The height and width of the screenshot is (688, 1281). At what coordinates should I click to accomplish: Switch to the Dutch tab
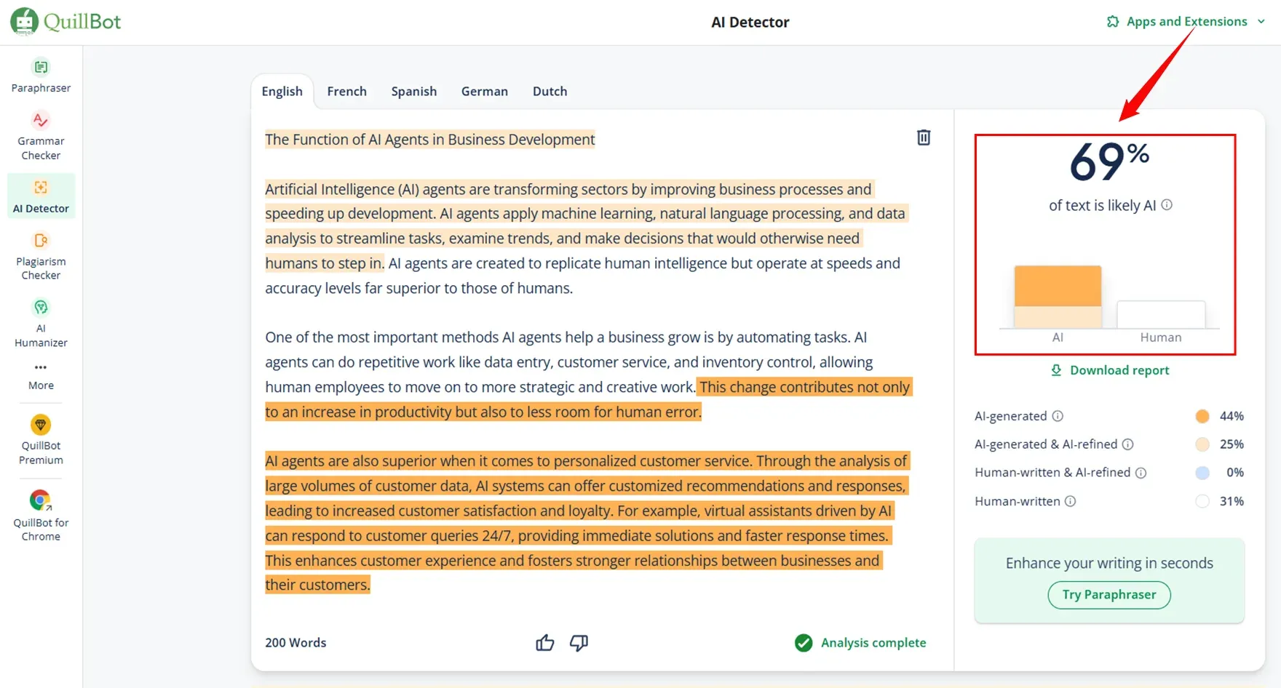550,92
